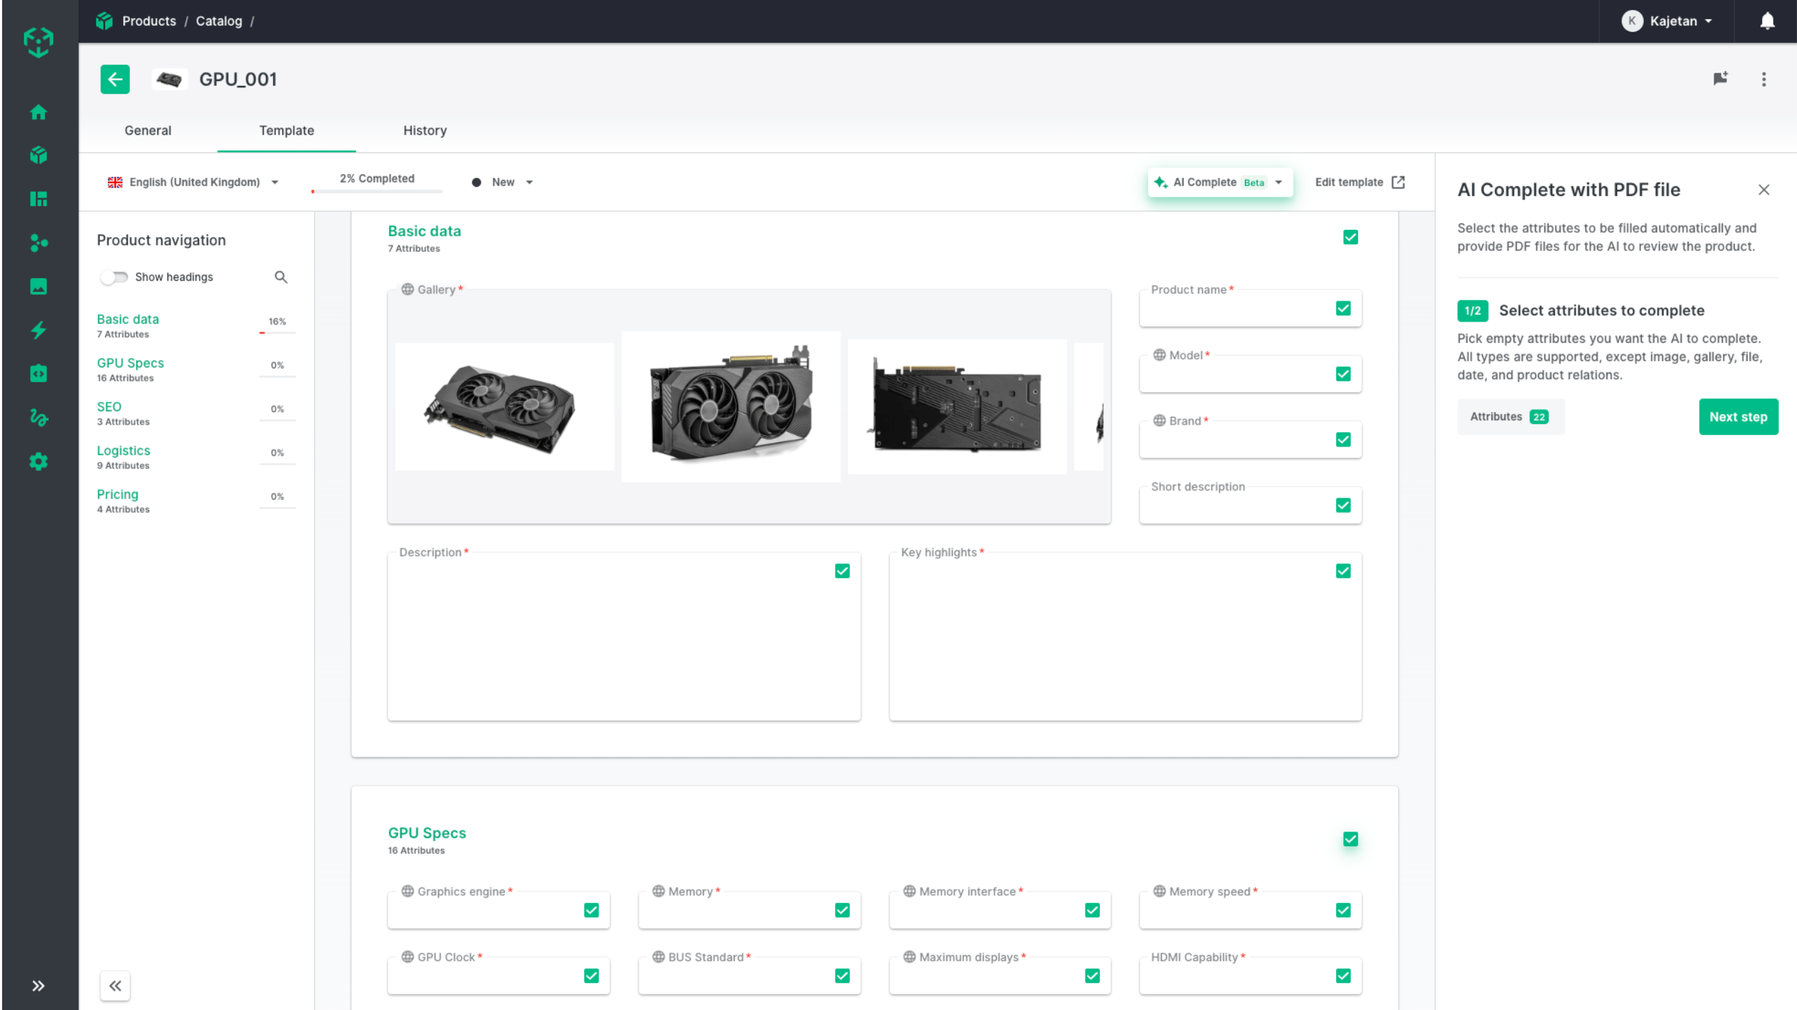Image resolution: width=1797 pixels, height=1010 pixels.
Task: Click the Edit template link
Action: tap(1359, 182)
